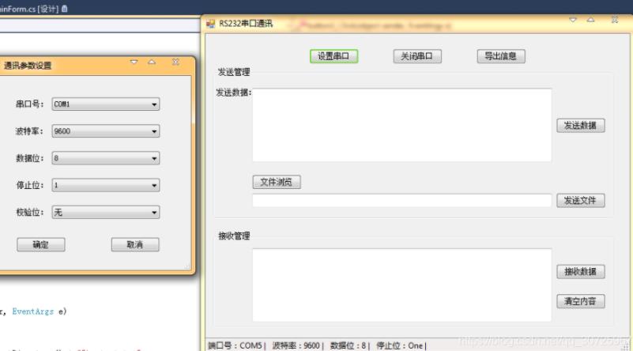Image resolution: width=633 pixels, height=351 pixels.
Task: Maximize the RS232串口通讯 window
Action: click(590, 20)
